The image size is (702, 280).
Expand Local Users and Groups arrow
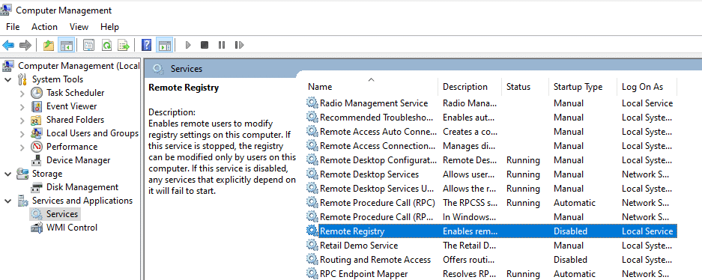click(22, 133)
